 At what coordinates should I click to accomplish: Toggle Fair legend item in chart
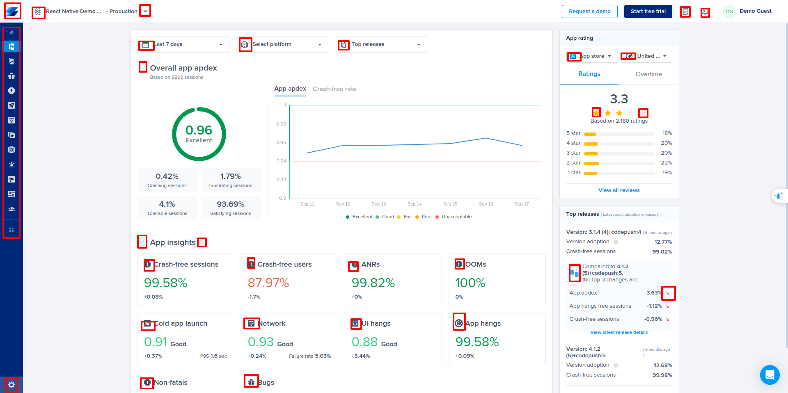point(405,217)
